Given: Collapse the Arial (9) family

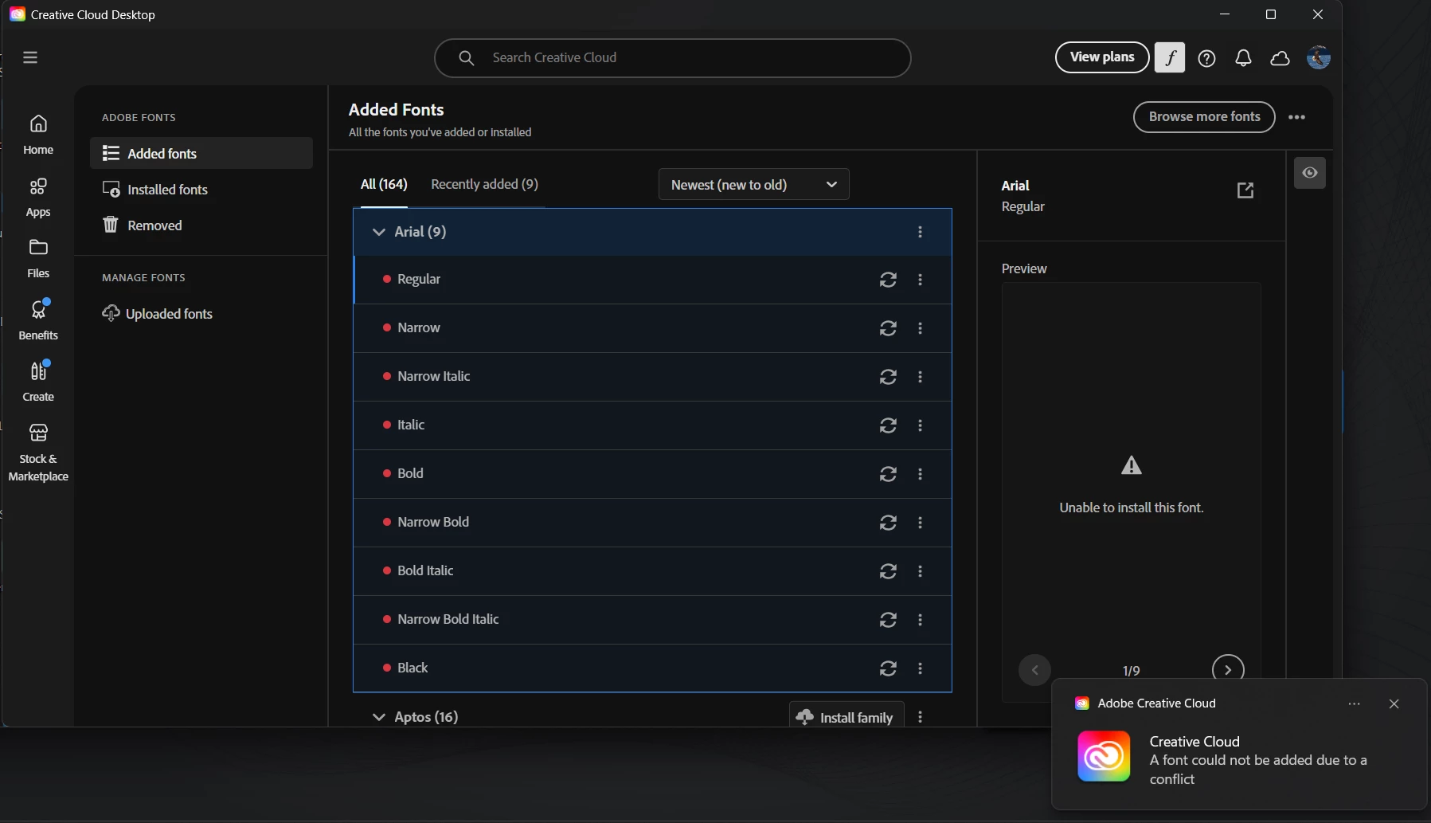Looking at the screenshot, I should click(379, 232).
